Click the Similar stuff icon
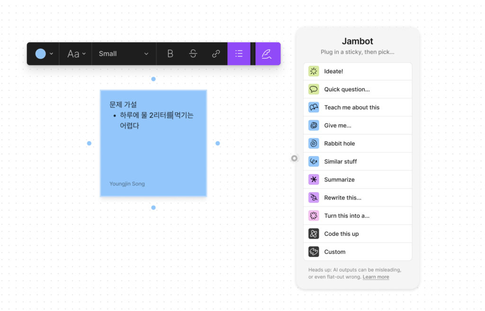 point(314,161)
